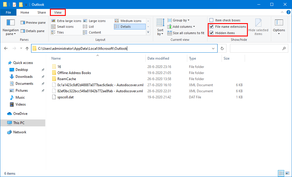The width and height of the screenshot is (292, 177).
Task: Open Customize Quick Access Toolbar dropdown
Action: pos(26,5)
